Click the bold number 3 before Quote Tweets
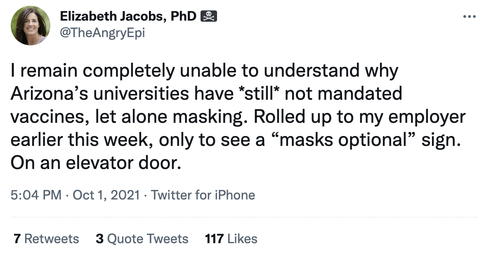Viewport: 491px width, 258px height. [x=99, y=239]
